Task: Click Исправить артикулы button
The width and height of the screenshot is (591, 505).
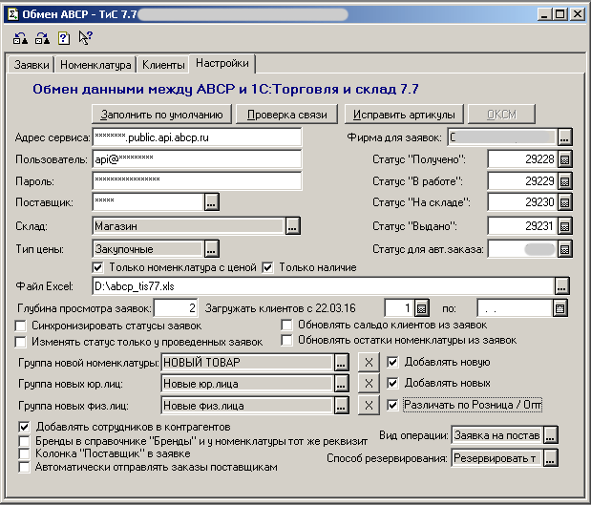Action: 404,115
